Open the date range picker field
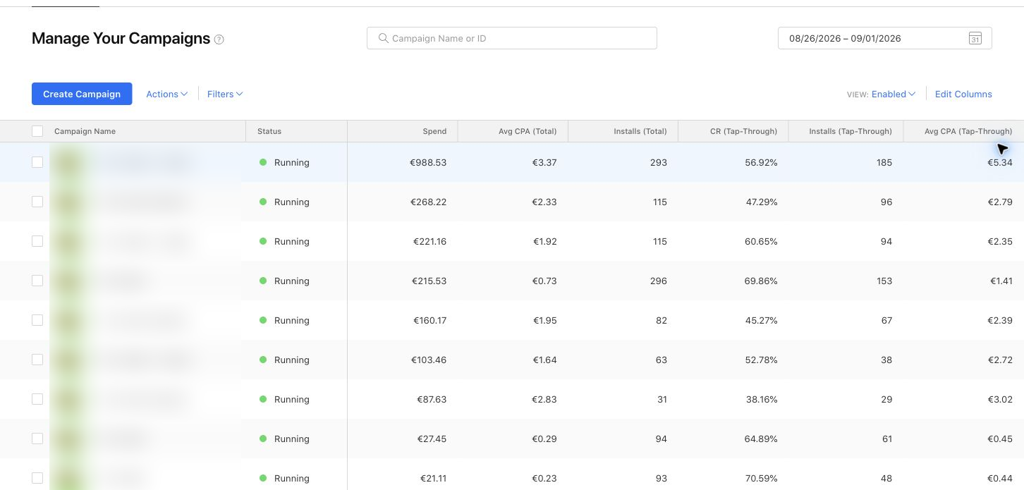 tap(884, 38)
